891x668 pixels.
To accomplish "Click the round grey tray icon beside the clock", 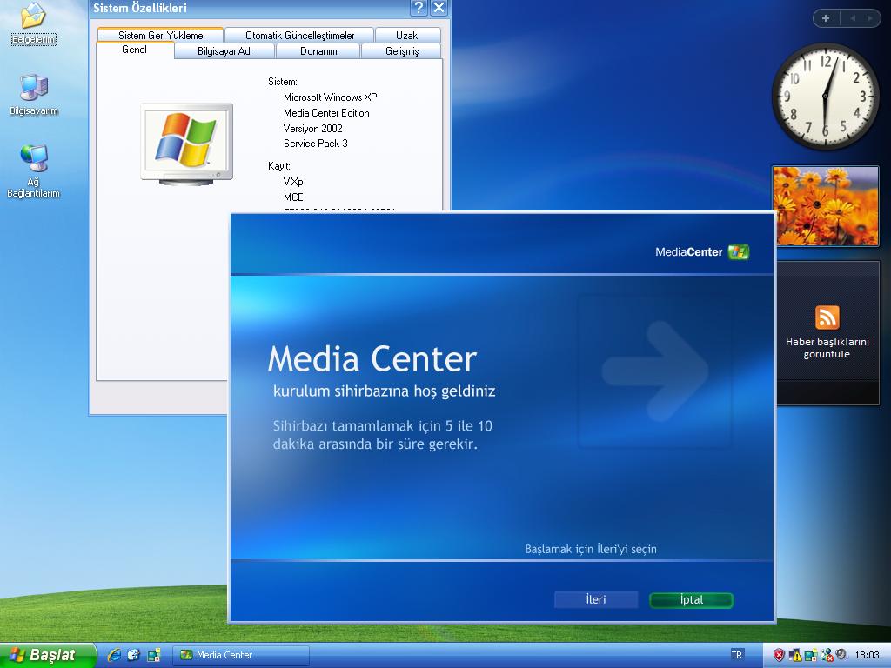I will [x=841, y=654].
